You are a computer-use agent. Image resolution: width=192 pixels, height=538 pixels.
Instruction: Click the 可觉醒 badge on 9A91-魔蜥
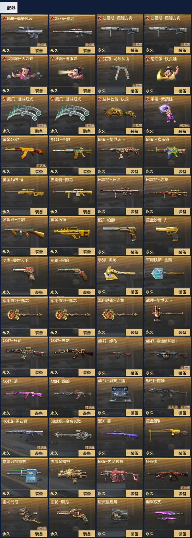coord(185,407)
